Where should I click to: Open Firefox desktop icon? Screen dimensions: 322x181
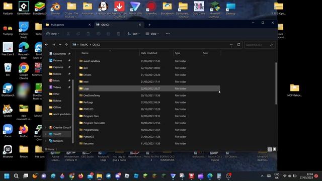pyautogui.click(x=24, y=131)
